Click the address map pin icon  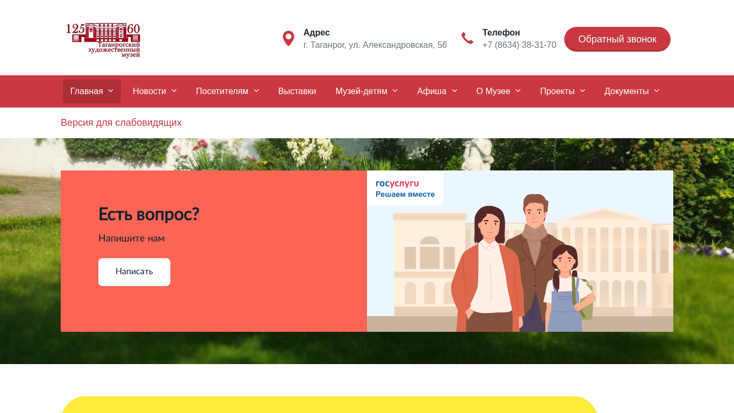pyautogui.click(x=289, y=39)
